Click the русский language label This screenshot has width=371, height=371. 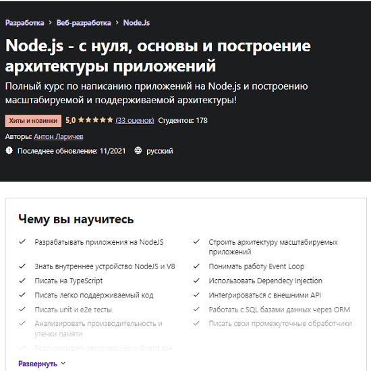160,151
